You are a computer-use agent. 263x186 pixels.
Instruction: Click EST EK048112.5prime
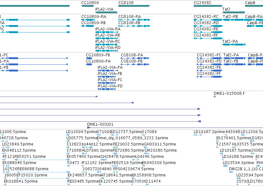point(19,150)
